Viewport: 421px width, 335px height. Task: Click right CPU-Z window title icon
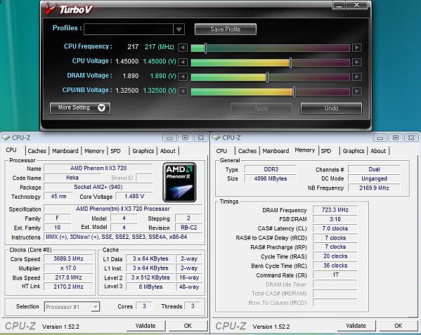[x=216, y=138]
